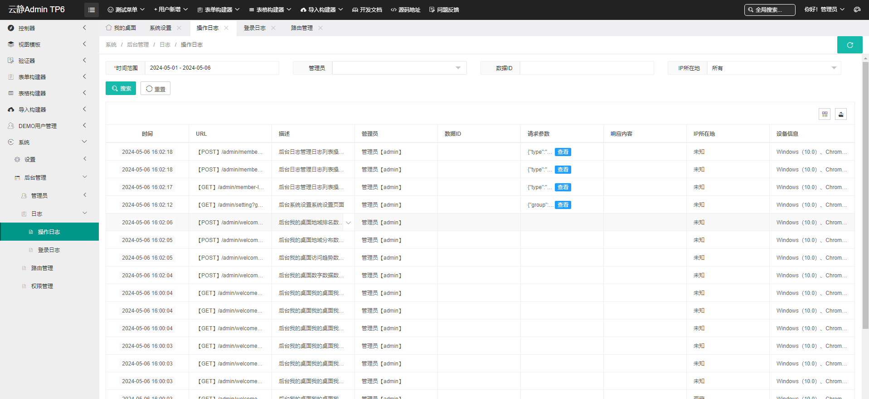Click 查看 button in first 16:02:18 row

[563, 152]
